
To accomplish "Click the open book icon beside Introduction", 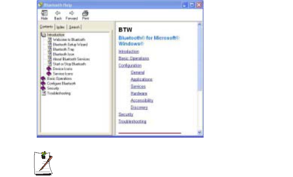I will (43, 35).
